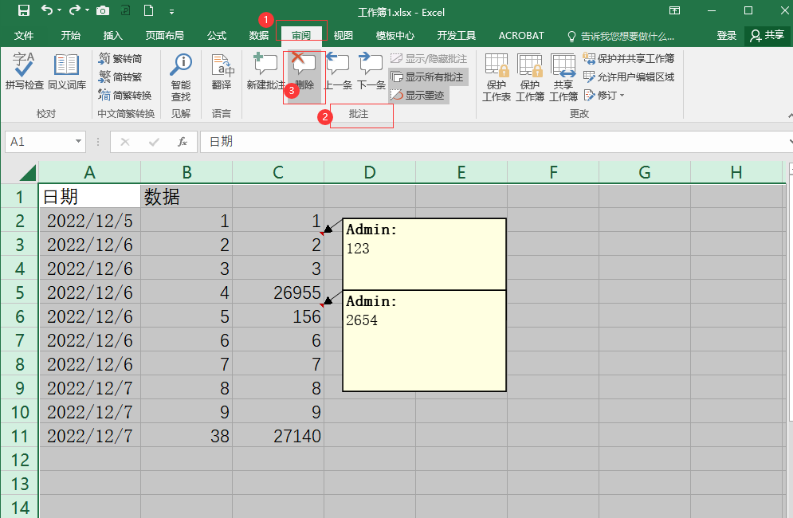Click the 共享 share button
Viewport: 793px width, 518px height.
pyautogui.click(x=767, y=35)
